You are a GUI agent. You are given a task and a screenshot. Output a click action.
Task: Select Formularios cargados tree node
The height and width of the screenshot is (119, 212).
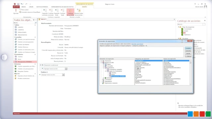(x=116, y=69)
